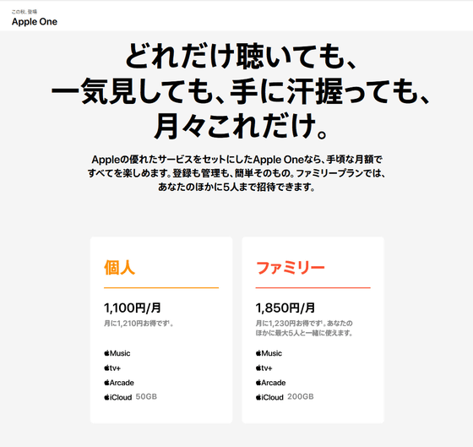473x447 pixels.
Task: Click the Apple tv+ logo in the 個人 card
Action: tap(112, 368)
